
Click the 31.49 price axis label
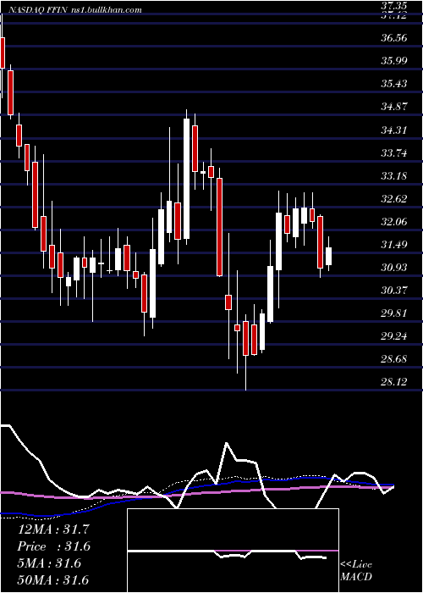(x=394, y=244)
